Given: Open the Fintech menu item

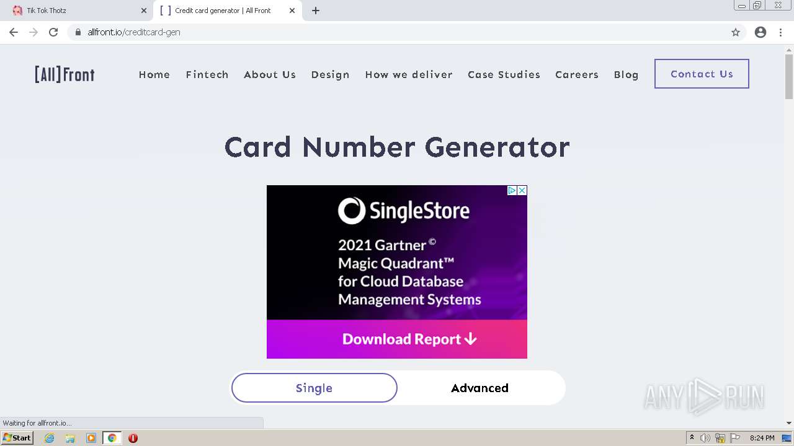Looking at the screenshot, I should 207,74.
